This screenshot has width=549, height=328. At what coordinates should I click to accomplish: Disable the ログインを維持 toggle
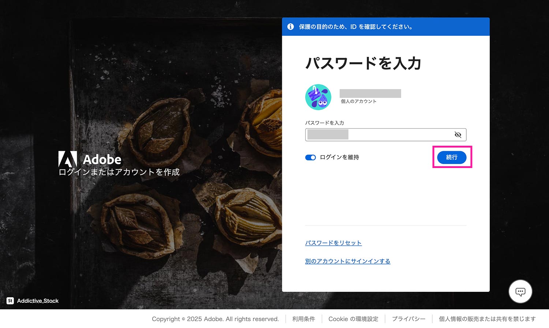click(310, 157)
